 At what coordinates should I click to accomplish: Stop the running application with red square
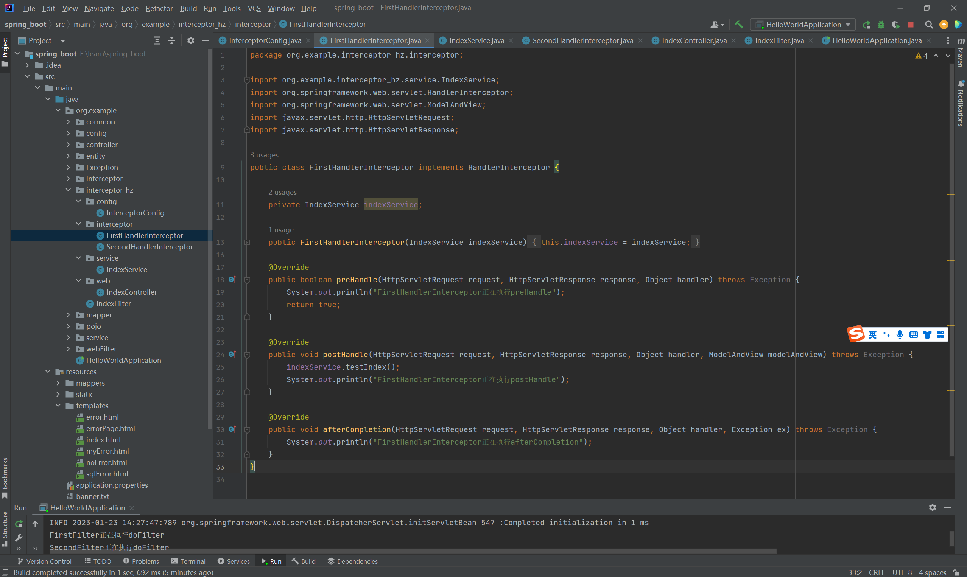910,25
